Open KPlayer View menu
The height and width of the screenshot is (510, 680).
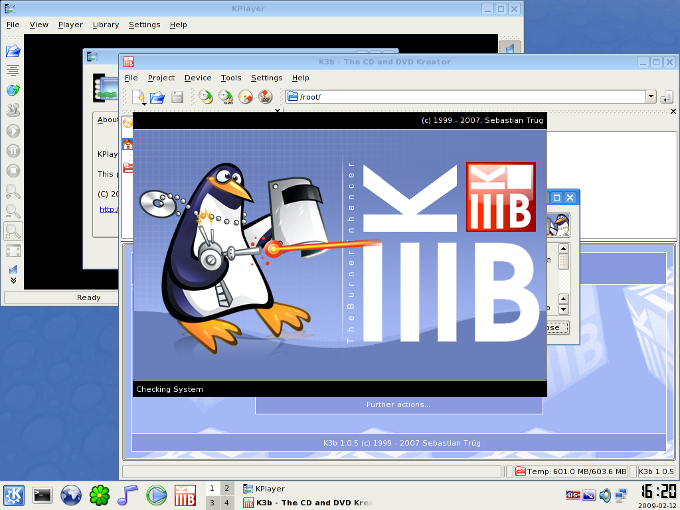click(x=39, y=25)
